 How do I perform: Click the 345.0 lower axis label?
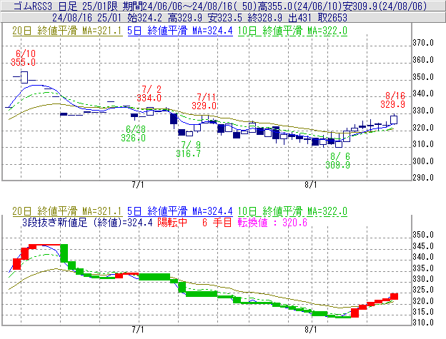(423, 246)
